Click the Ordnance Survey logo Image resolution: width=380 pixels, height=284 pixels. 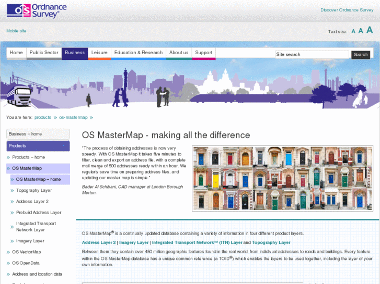pos(37,11)
